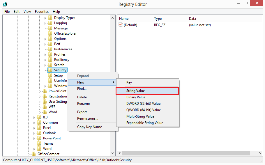Click the Data column header
The image size is (265, 165).
coord(225,19)
